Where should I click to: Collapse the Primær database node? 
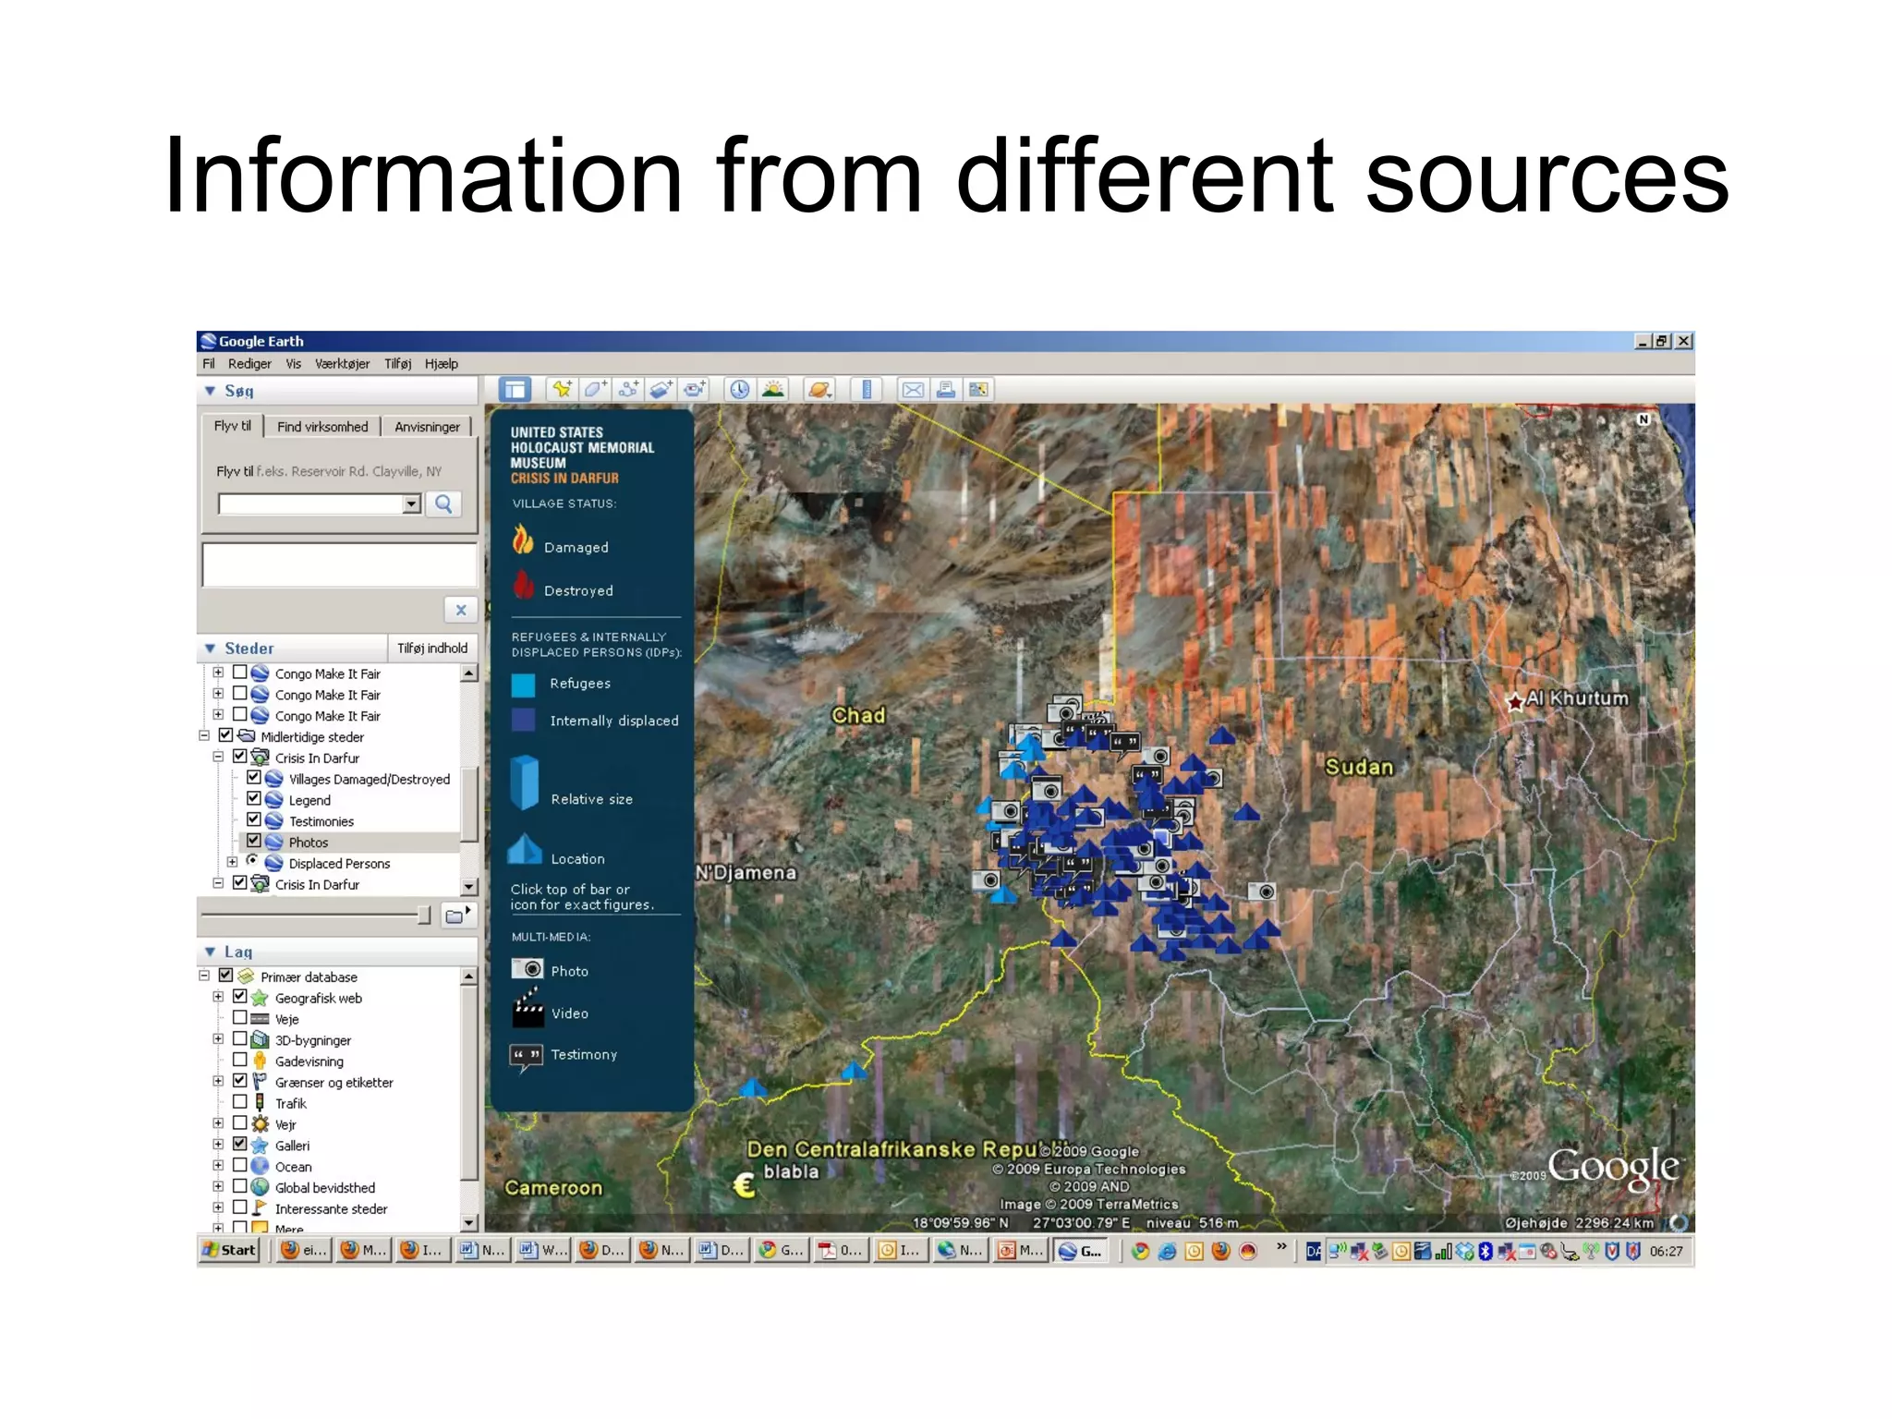point(204,976)
